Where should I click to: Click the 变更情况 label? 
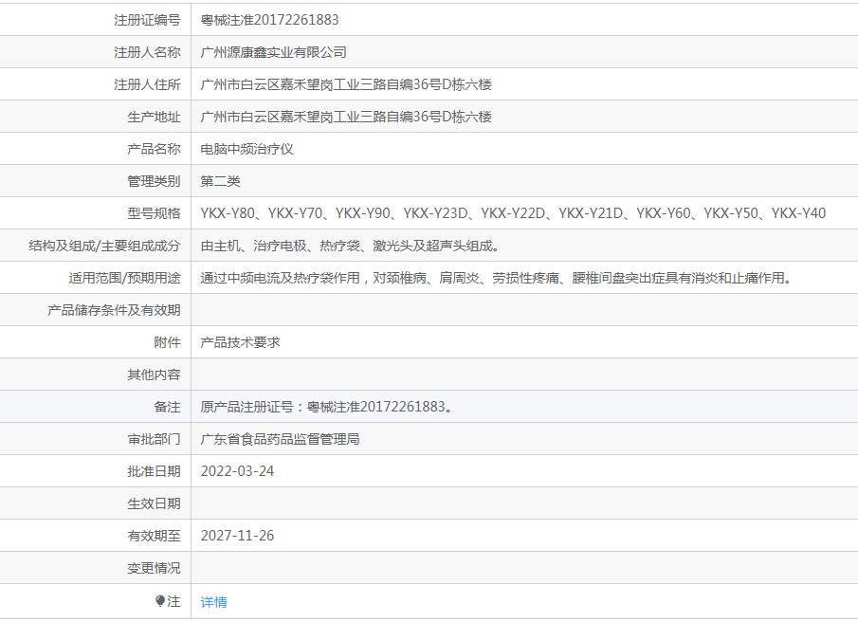click(x=154, y=568)
